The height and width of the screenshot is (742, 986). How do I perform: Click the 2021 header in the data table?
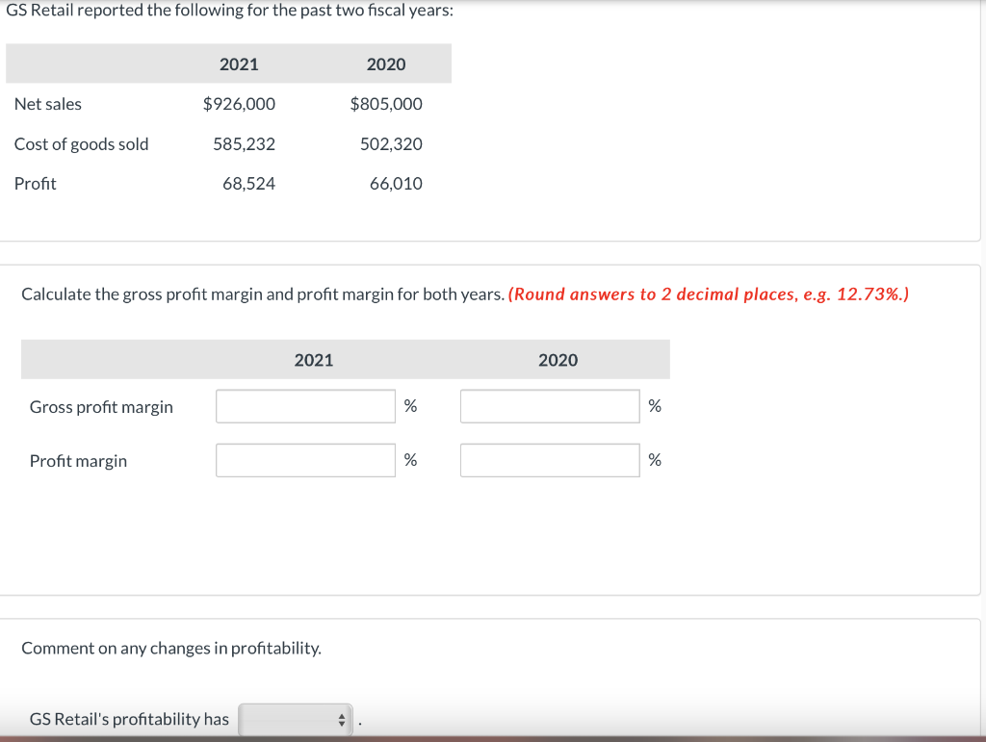(239, 64)
